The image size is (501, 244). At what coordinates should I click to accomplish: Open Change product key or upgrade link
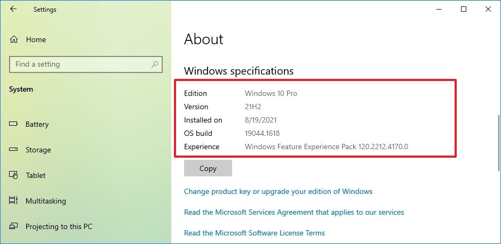point(278,191)
